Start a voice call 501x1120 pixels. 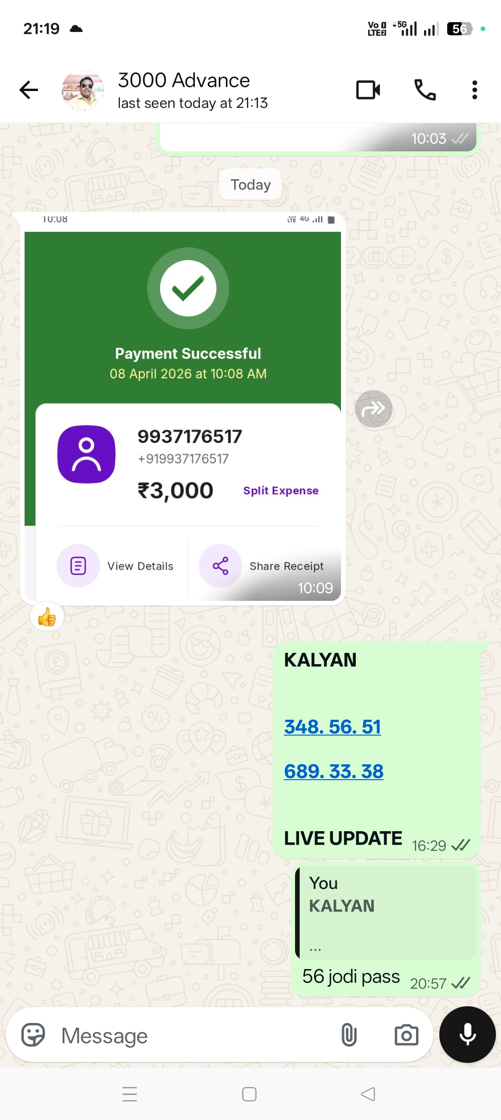pos(425,90)
